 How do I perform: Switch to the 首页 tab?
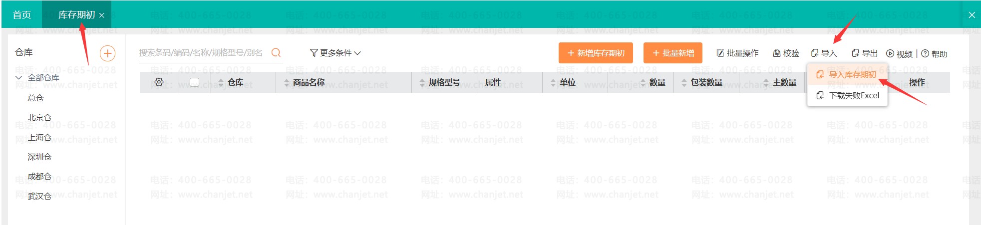[22, 15]
